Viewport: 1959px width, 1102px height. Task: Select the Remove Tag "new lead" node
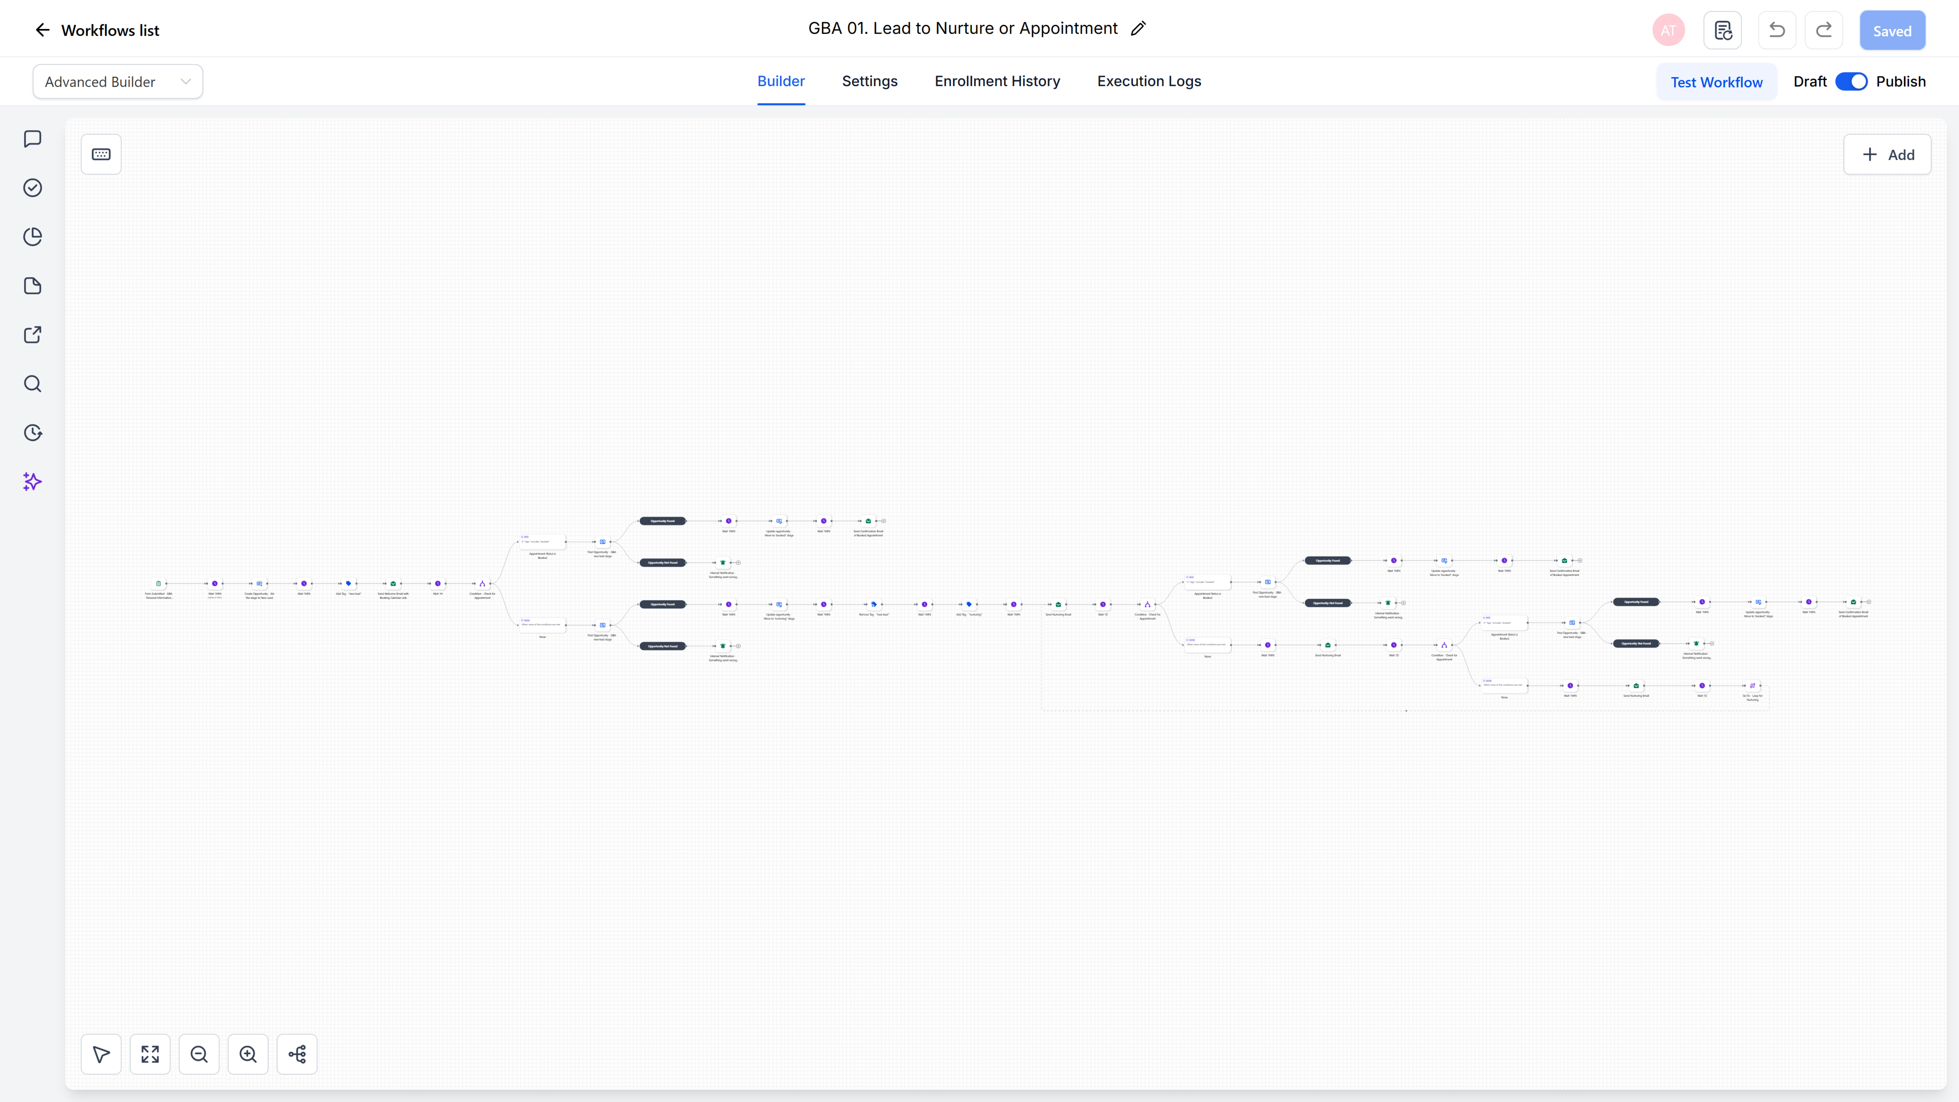point(874,605)
